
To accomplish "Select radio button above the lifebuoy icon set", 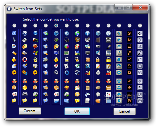I will point(25,26).
